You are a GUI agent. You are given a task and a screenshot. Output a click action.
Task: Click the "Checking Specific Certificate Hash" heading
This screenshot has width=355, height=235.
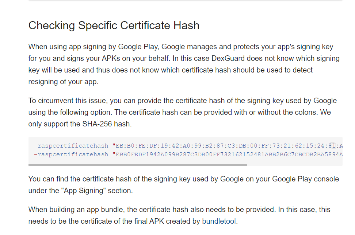tap(114, 25)
